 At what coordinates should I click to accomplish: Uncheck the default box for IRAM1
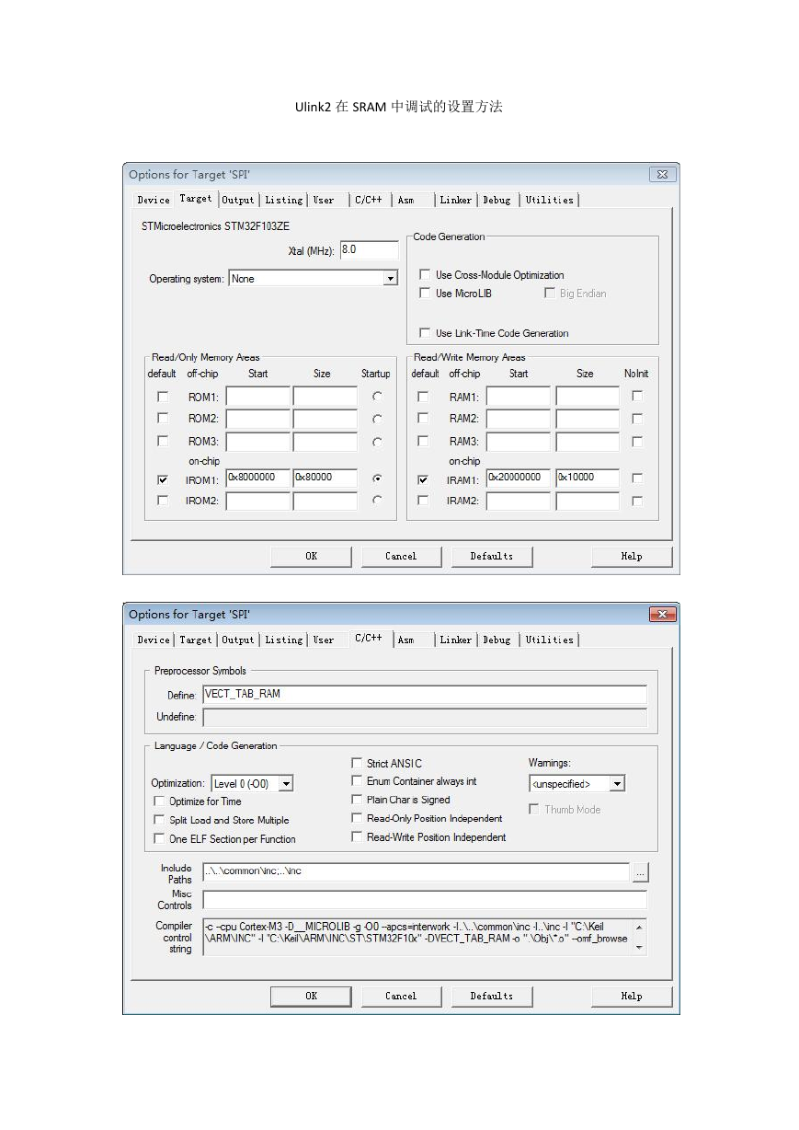(423, 479)
